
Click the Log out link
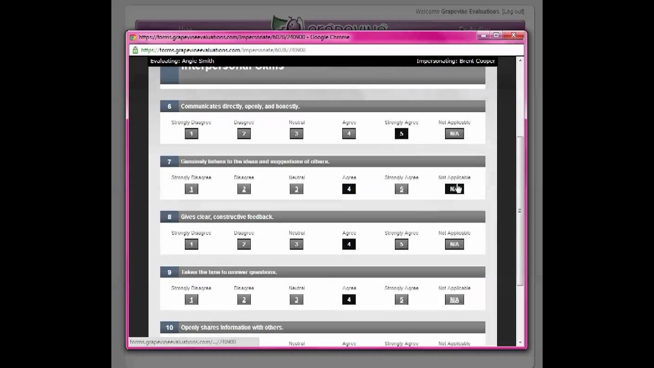(x=512, y=11)
